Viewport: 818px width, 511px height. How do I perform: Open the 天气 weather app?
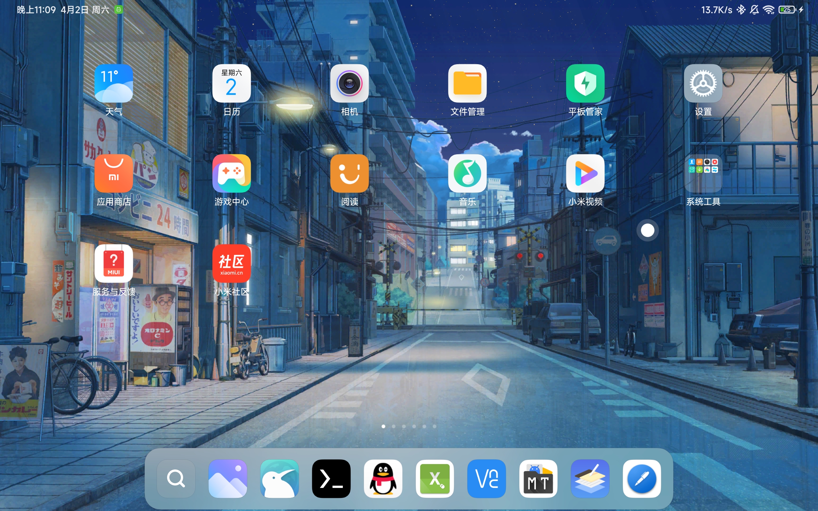click(x=113, y=83)
